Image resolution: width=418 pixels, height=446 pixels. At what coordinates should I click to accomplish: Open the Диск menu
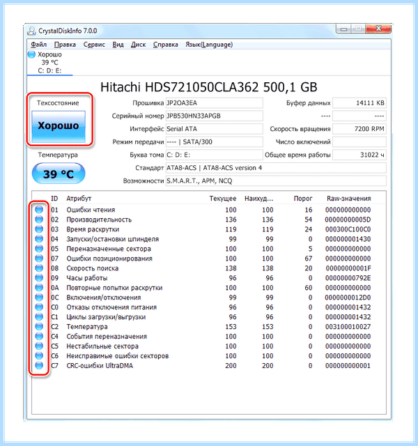[138, 45]
